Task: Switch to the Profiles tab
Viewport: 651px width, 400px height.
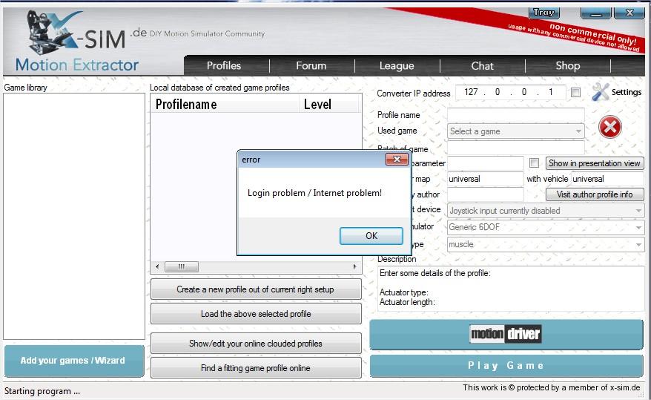Action: (x=224, y=66)
